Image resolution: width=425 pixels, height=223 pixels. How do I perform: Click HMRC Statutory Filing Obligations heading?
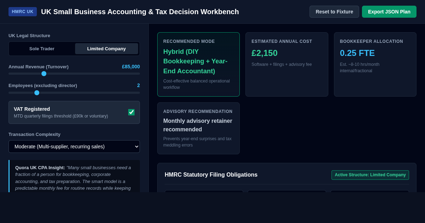pyautogui.click(x=211, y=175)
